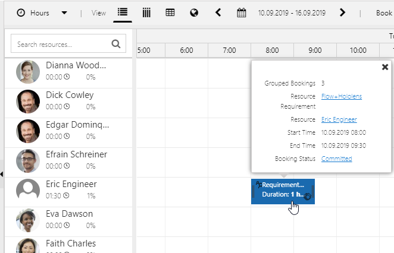Select Edgar Dominq resource photo
Viewport: 394px width, 253px height.
(x=28, y=131)
